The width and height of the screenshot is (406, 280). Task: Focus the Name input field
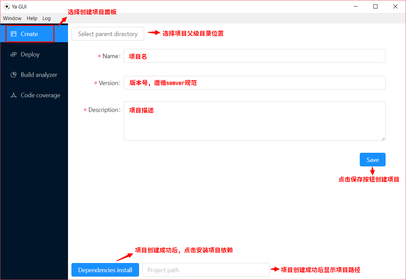point(255,56)
